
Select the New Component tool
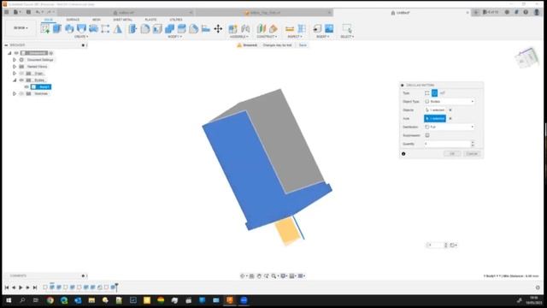pos(232,28)
